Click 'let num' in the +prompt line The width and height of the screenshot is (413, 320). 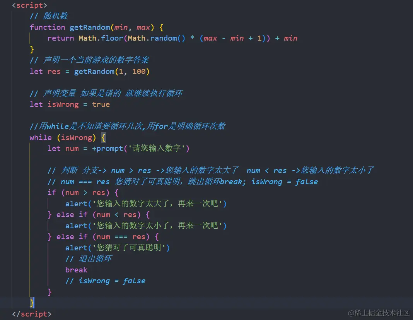[x=63, y=149]
